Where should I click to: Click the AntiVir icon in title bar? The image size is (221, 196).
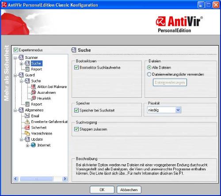point(4,5)
